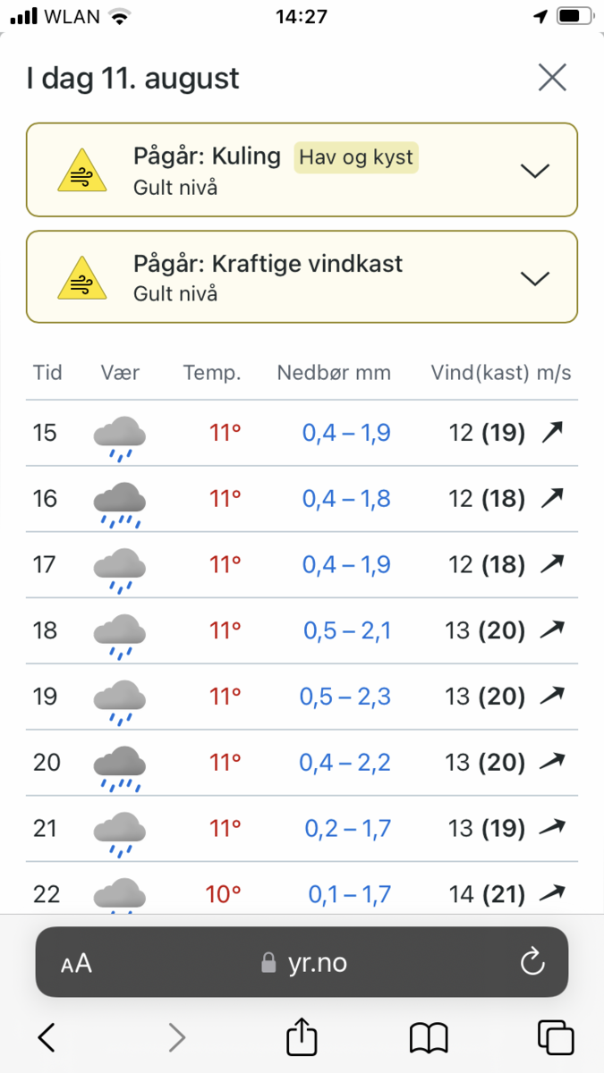
Task: Tap the heavy rain icon for hour 16
Action: click(x=120, y=502)
